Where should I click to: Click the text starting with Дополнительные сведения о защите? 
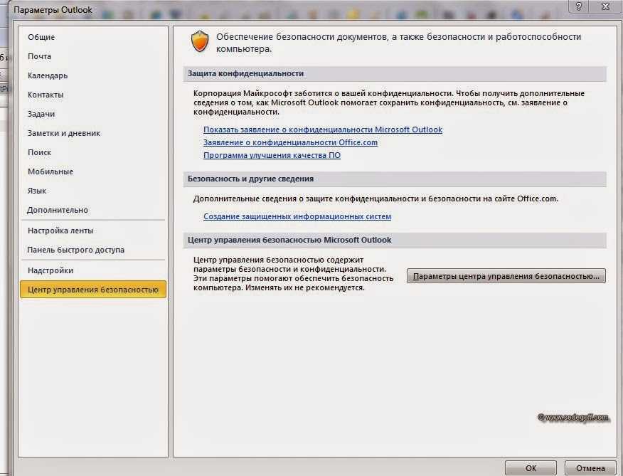(x=376, y=199)
